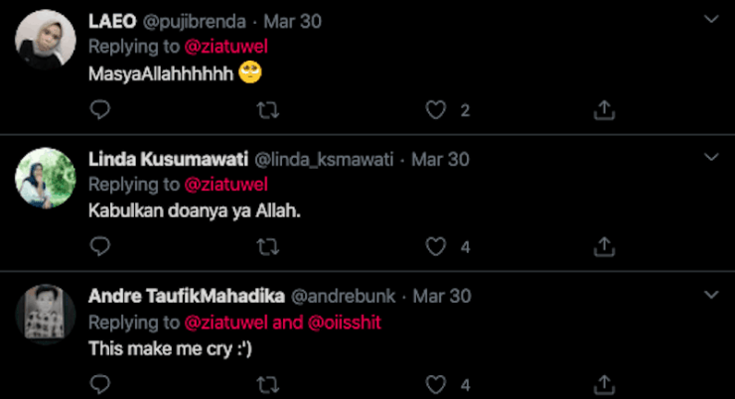
Task: Reply to Linda Kusumawati's tweet
Action: coord(99,246)
